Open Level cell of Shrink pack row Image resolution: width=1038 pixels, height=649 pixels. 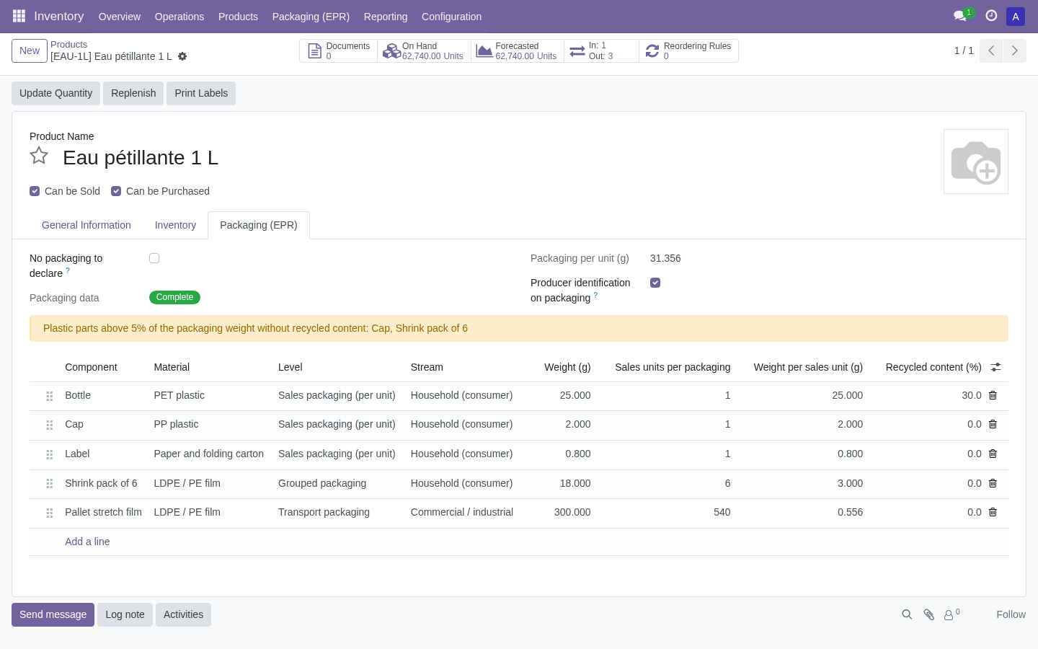click(x=338, y=483)
